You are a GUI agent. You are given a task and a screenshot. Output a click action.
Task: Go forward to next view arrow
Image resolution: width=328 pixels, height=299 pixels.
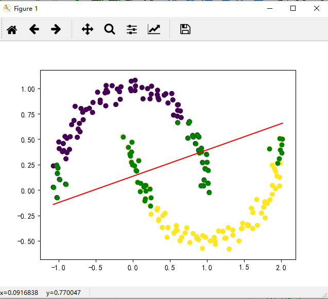pos(56,29)
